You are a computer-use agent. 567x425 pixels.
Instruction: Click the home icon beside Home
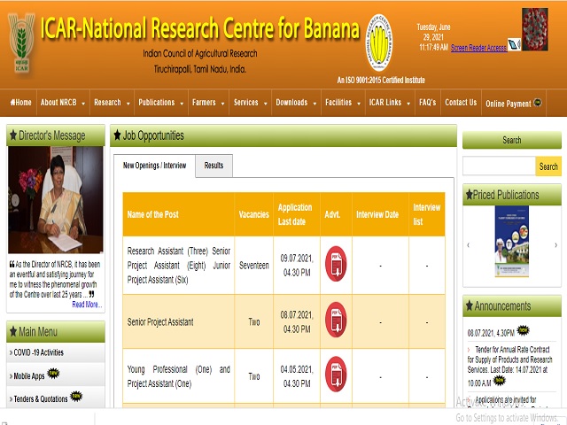pos(12,103)
